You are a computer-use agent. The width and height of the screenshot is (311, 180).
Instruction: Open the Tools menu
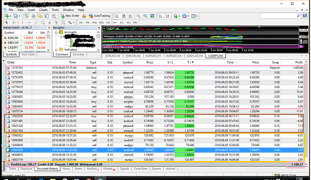tap(55, 10)
